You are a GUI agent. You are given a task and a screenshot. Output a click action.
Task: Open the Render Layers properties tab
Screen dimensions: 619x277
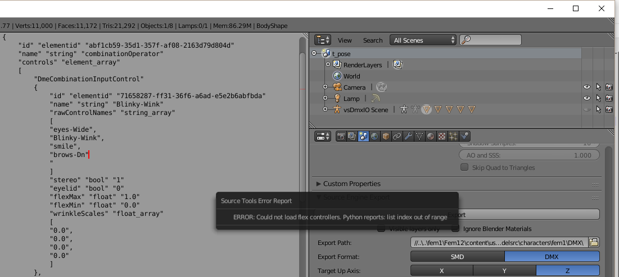click(x=352, y=136)
